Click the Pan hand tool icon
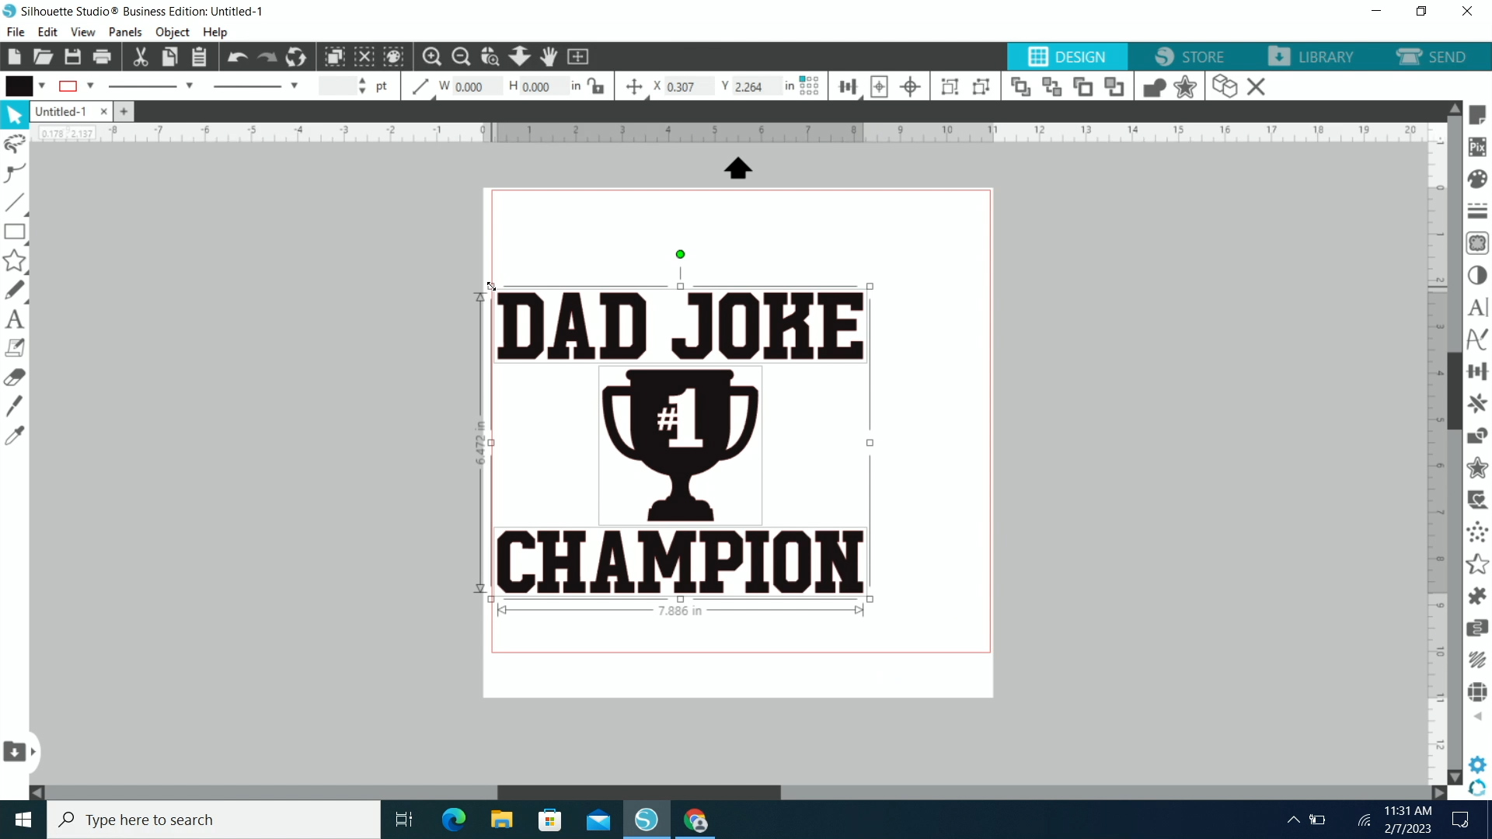Viewport: 1492px width, 839px height. (549, 57)
